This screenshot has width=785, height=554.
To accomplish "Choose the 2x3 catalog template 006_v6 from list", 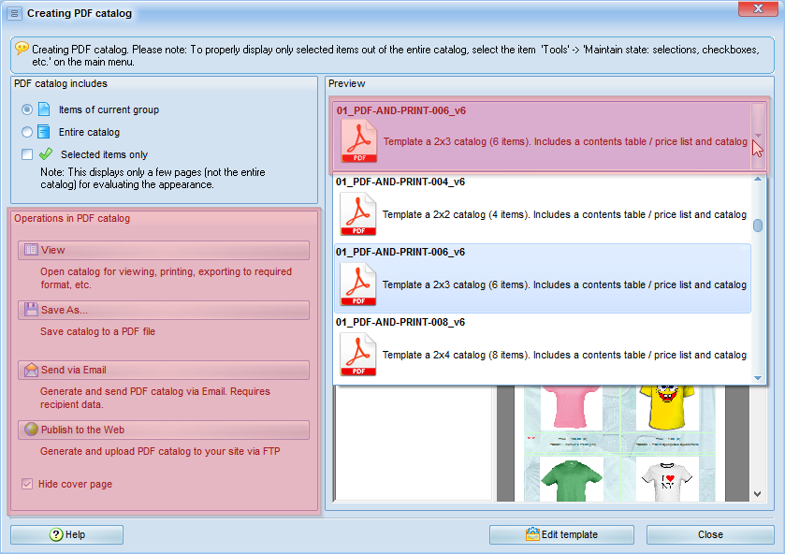I will click(543, 279).
